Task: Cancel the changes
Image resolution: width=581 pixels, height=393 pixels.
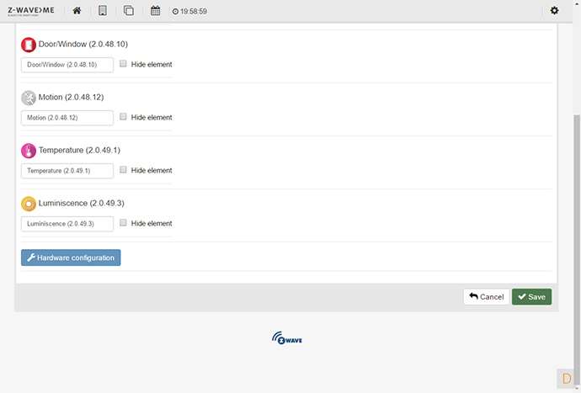Action: (487, 297)
